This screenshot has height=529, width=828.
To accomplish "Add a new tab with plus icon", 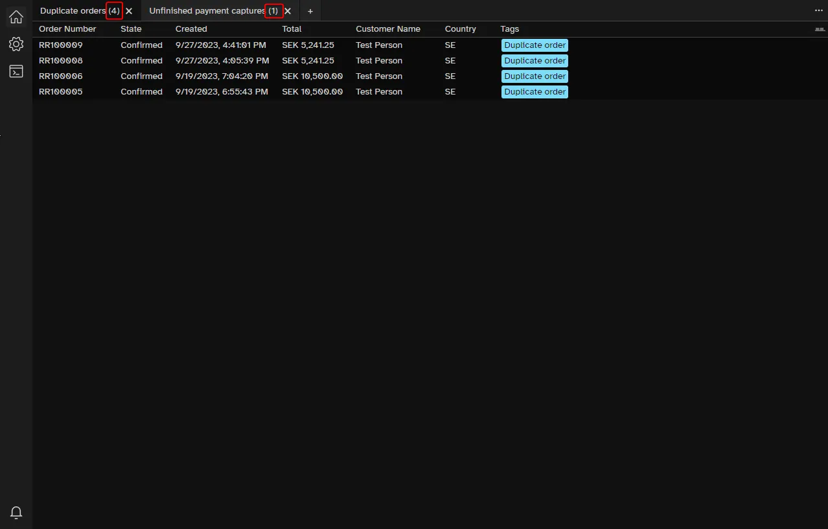I will pos(310,11).
